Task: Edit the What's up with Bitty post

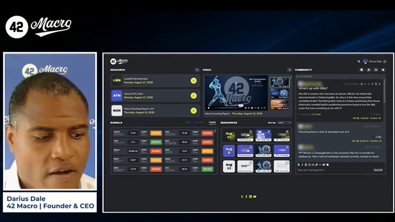Action: [x=355, y=118]
